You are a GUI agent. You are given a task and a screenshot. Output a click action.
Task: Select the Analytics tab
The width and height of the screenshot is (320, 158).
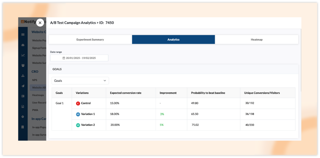pos(173,40)
